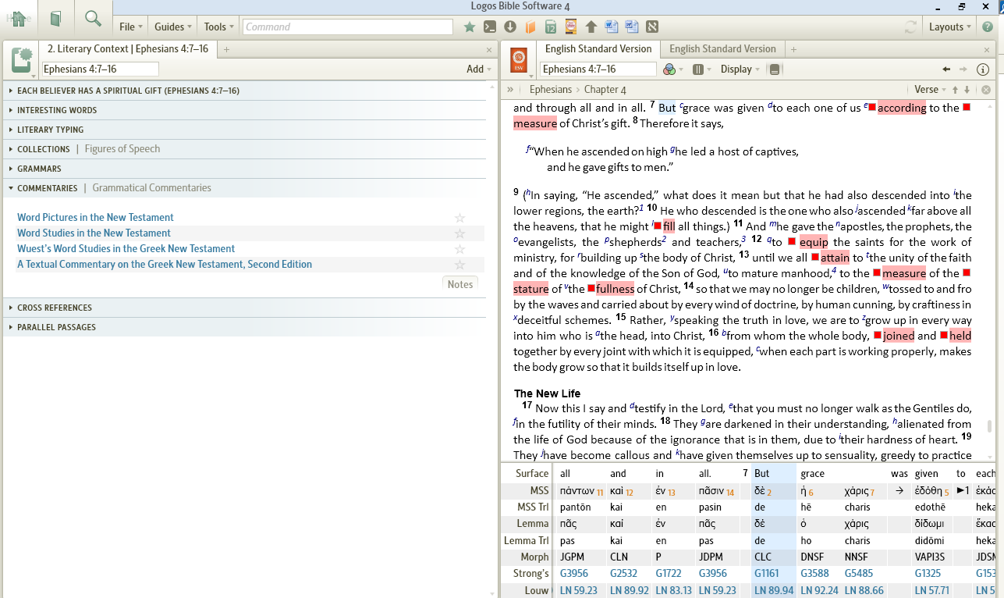Open the Search magnifier icon
The width and height of the screenshot is (1004, 598).
coord(93,19)
